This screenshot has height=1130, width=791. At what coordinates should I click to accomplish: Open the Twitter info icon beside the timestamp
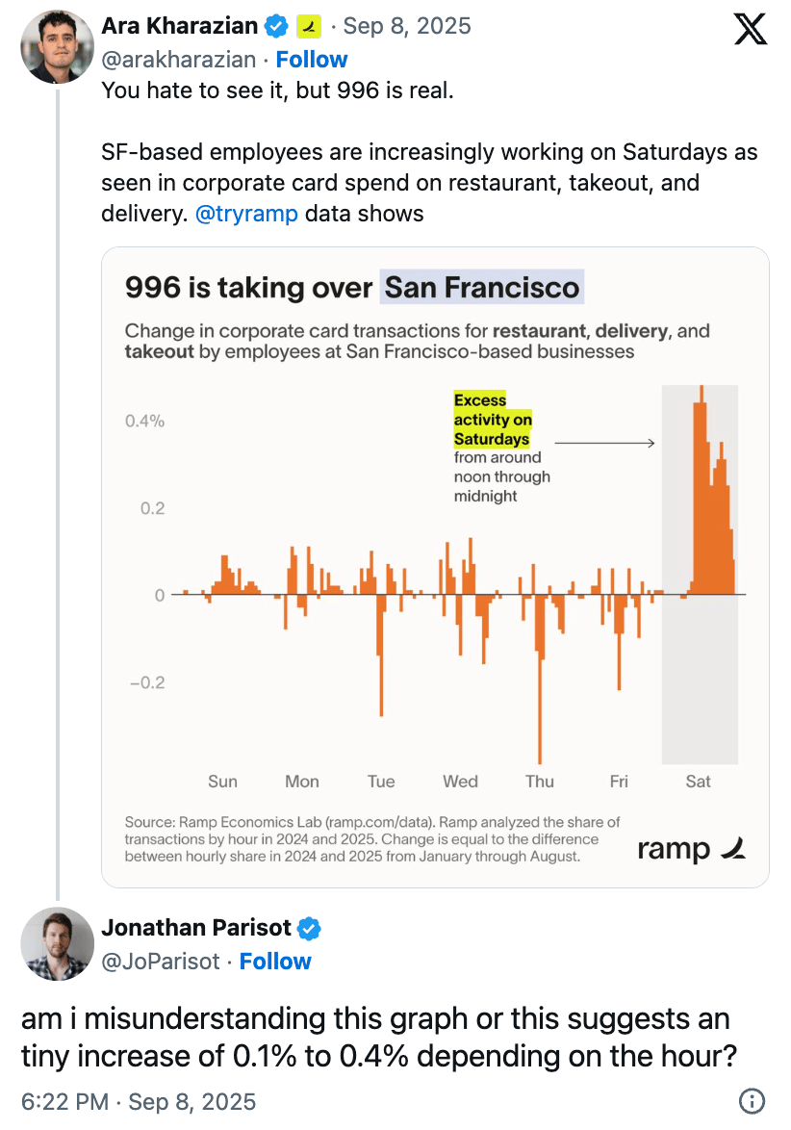[751, 1102]
